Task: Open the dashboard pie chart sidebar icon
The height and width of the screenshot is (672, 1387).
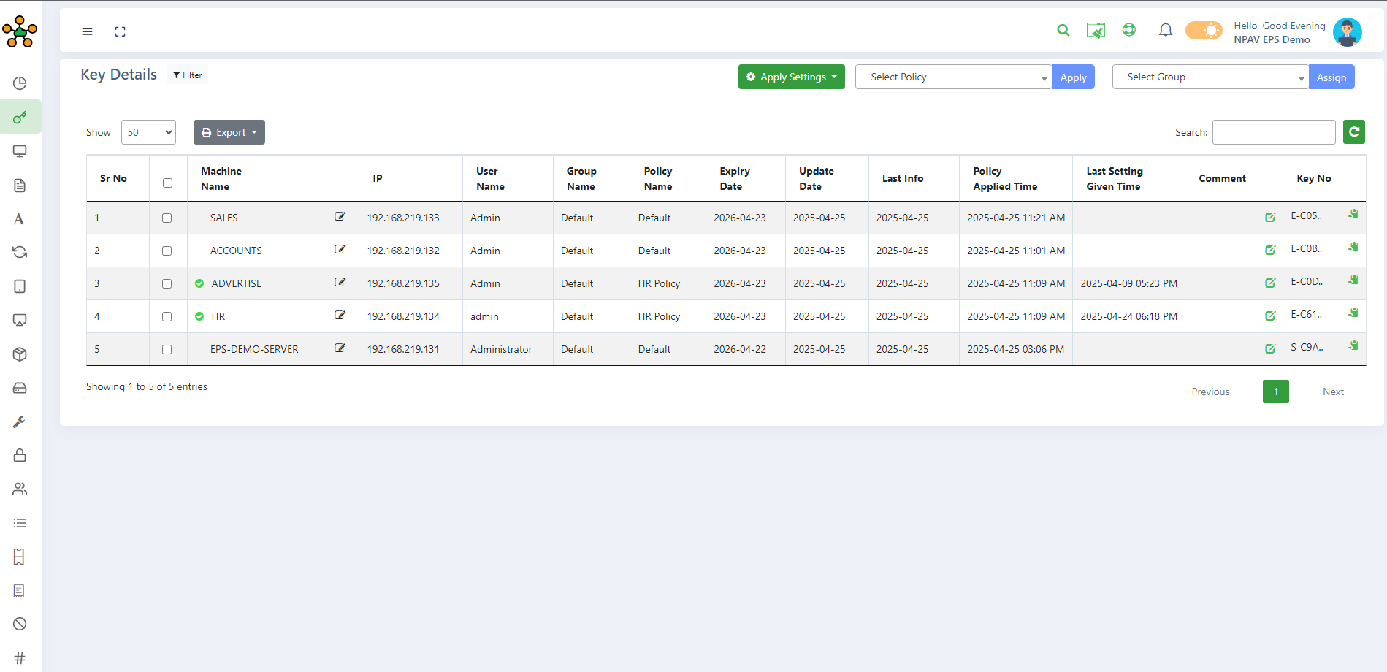Action: point(20,83)
